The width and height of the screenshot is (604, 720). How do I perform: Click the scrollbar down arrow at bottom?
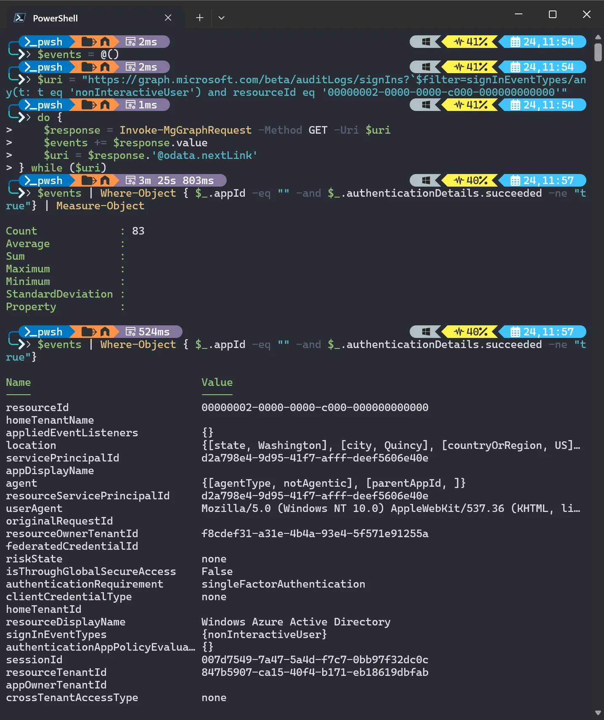(598, 713)
